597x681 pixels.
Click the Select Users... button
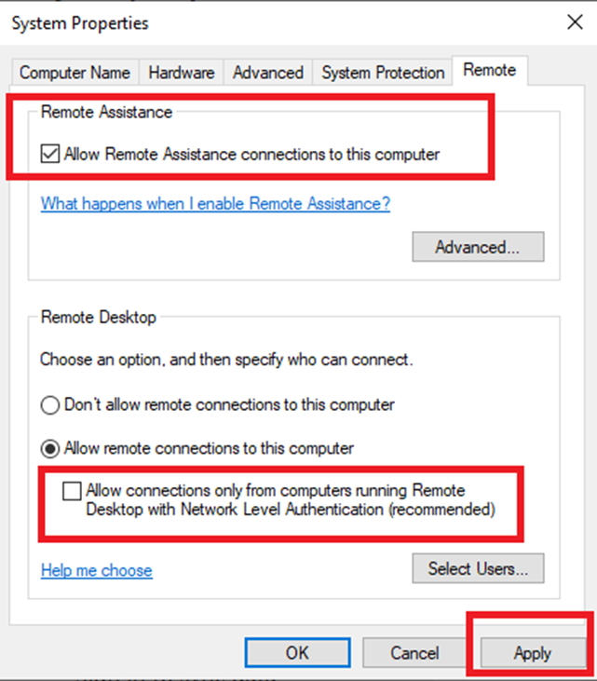[x=478, y=568]
